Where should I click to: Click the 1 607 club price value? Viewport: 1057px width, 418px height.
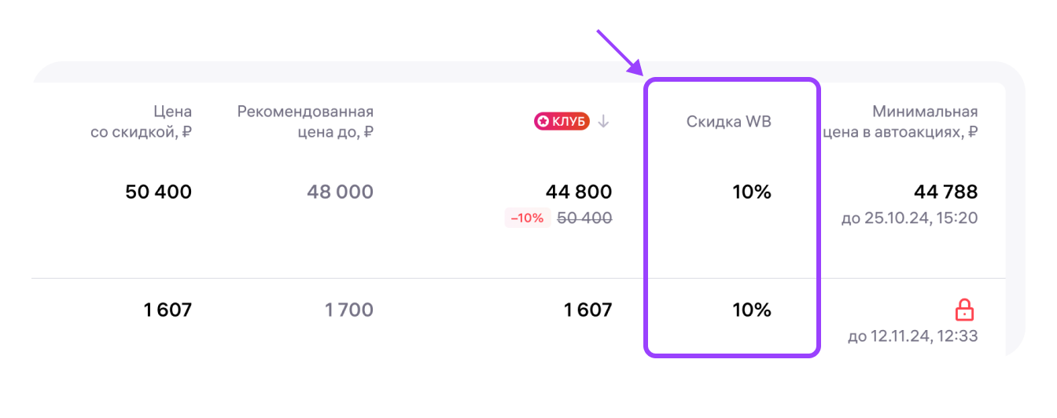click(x=587, y=310)
